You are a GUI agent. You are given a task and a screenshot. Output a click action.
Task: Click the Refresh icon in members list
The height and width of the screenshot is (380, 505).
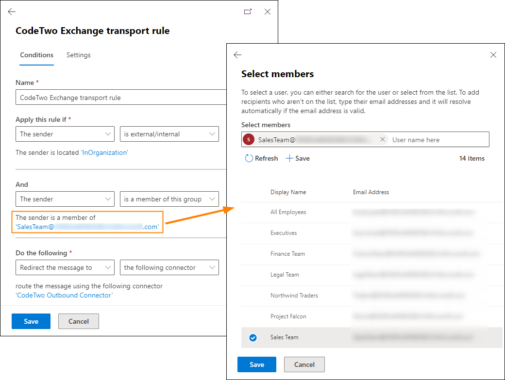pyautogui.click(x=249, y=158)
